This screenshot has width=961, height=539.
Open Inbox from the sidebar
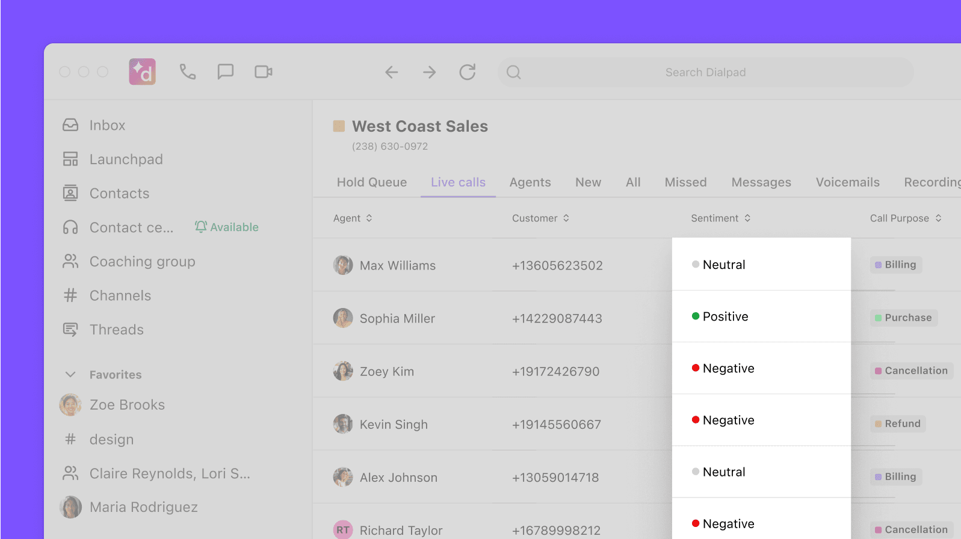107,125
